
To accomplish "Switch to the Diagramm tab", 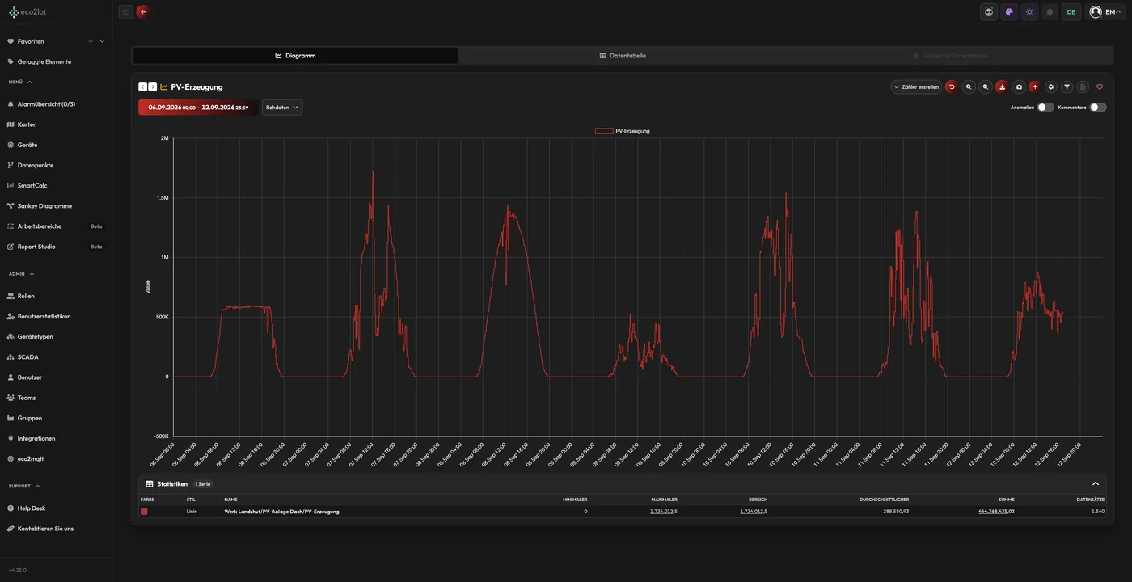I will [295, 55].
